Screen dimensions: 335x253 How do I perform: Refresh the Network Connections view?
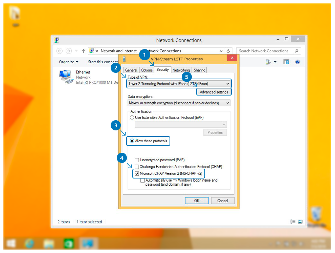tap(228, 51)
